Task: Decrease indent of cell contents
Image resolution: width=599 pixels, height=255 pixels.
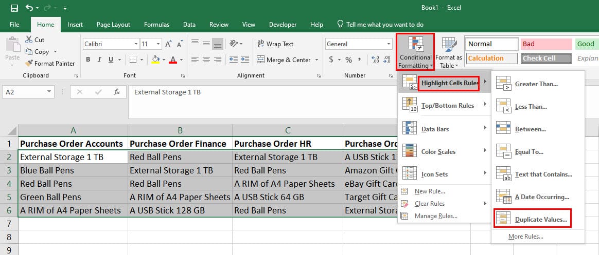Action: pyautogui.click(x=234, y=60)
